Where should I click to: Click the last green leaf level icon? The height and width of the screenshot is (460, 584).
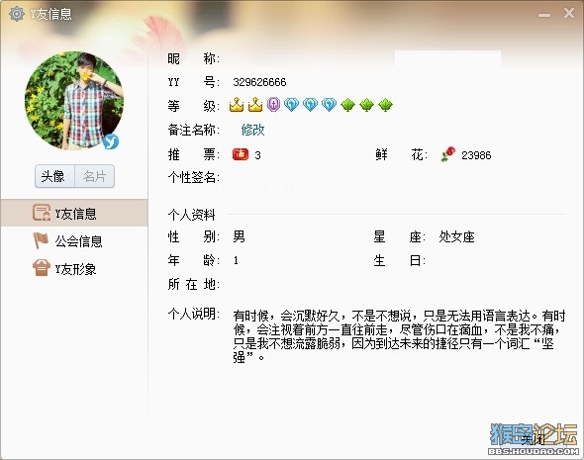[x=385, y=105]
